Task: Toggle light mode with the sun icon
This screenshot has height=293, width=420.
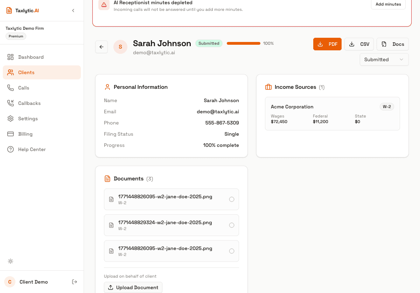Action: tap(10, 261)
